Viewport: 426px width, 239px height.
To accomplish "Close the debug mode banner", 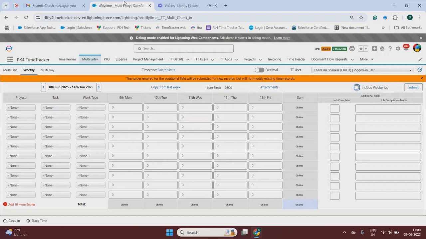I will tap(421, 38).
